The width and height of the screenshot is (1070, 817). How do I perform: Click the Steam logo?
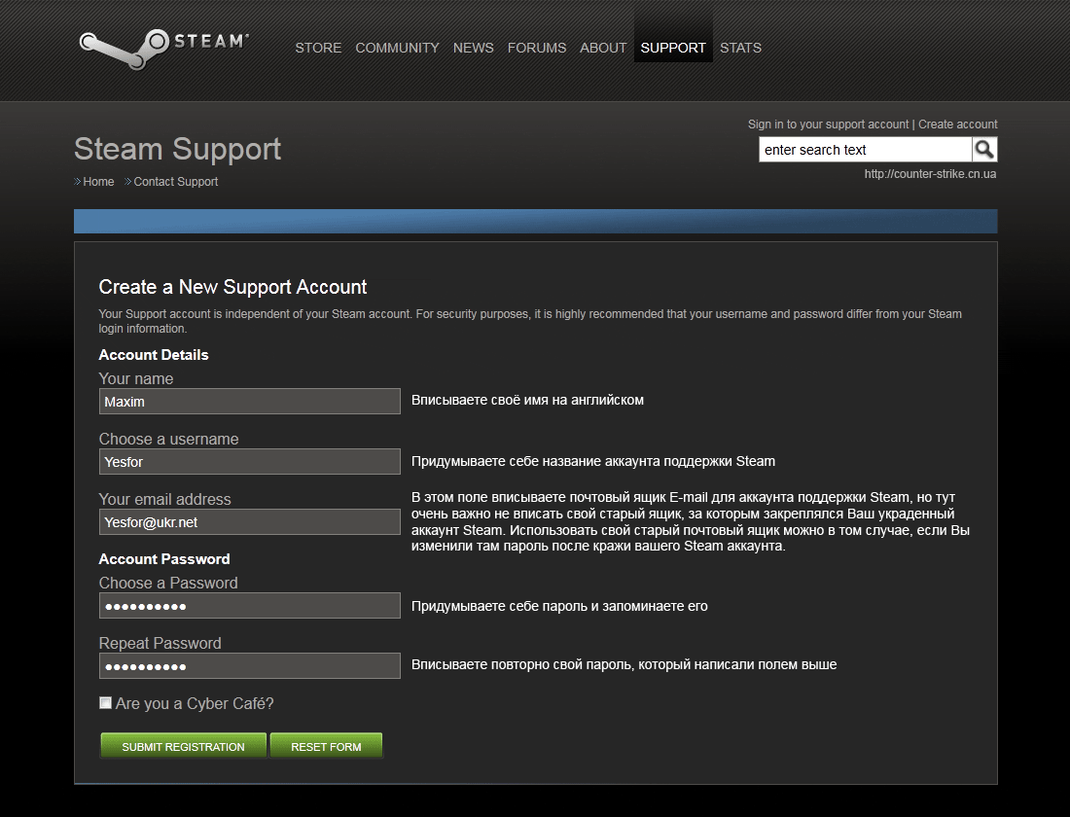[x=163, y=48]
